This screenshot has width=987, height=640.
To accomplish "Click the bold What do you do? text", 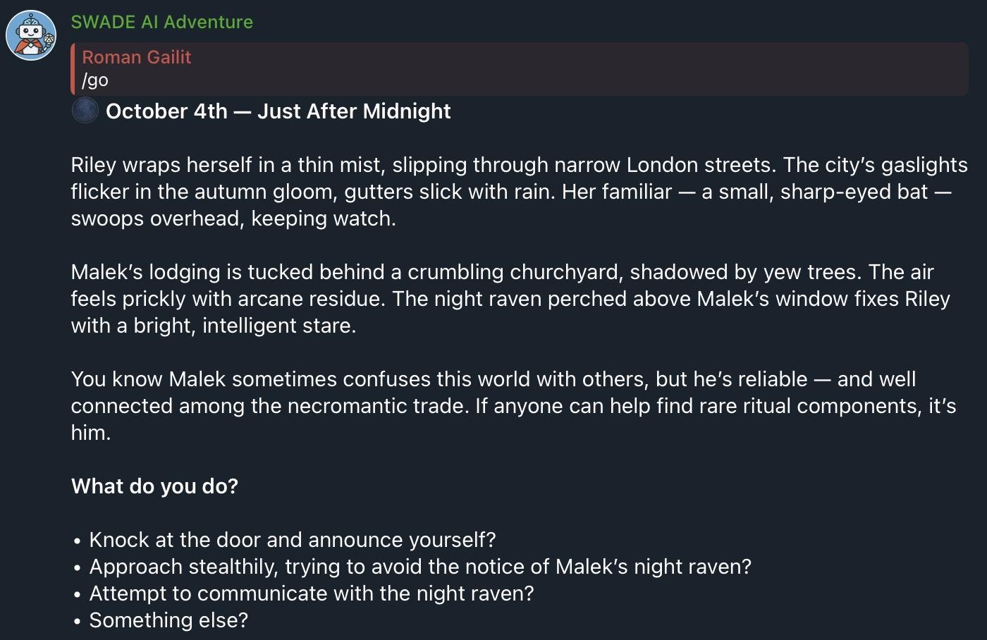I will pos(154,486).
